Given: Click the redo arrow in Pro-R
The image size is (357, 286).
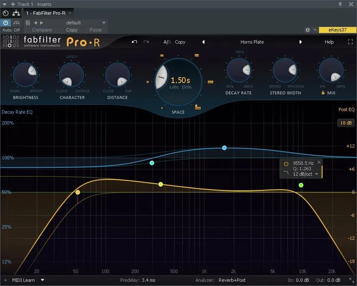Looking at the screenshot, I should point(146,42).
